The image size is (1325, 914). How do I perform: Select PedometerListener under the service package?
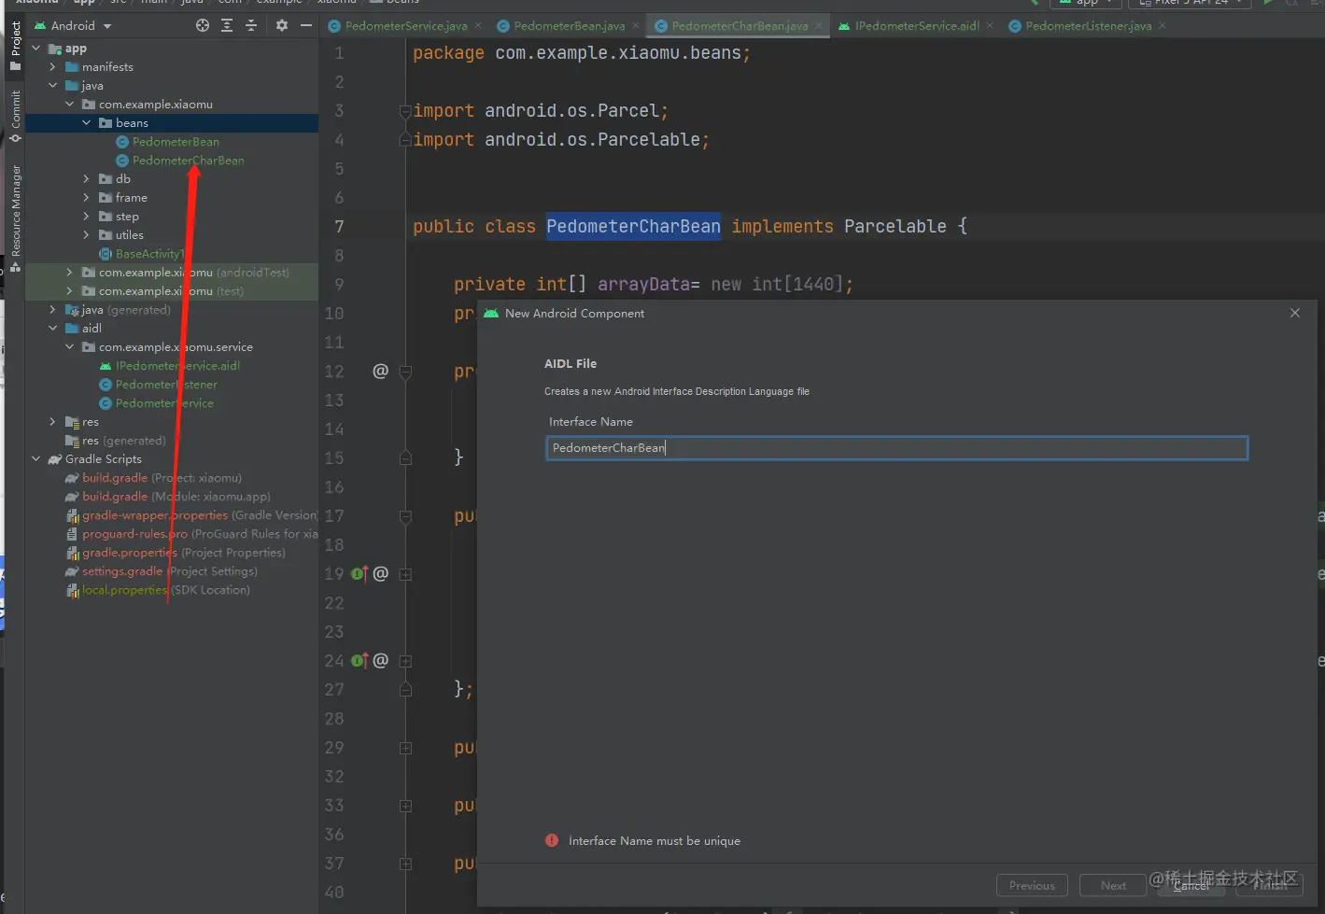click(x=166, y=385)
